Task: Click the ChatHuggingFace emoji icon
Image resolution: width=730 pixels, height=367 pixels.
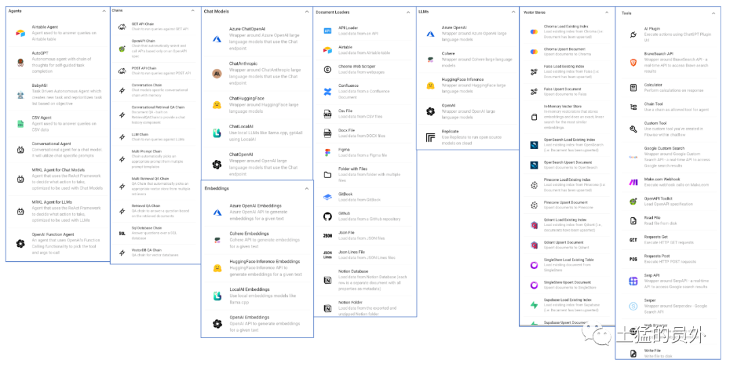Action: point(217,105)
